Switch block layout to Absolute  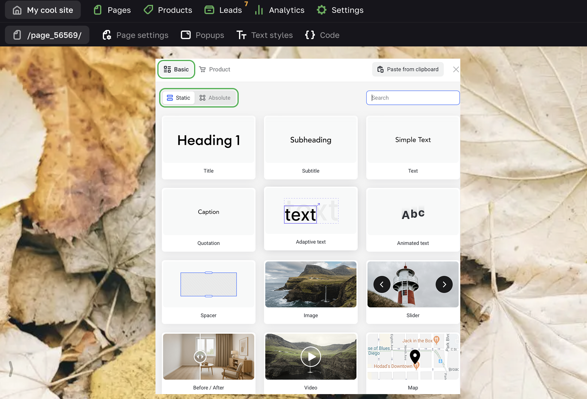click(x=215, y=98)
